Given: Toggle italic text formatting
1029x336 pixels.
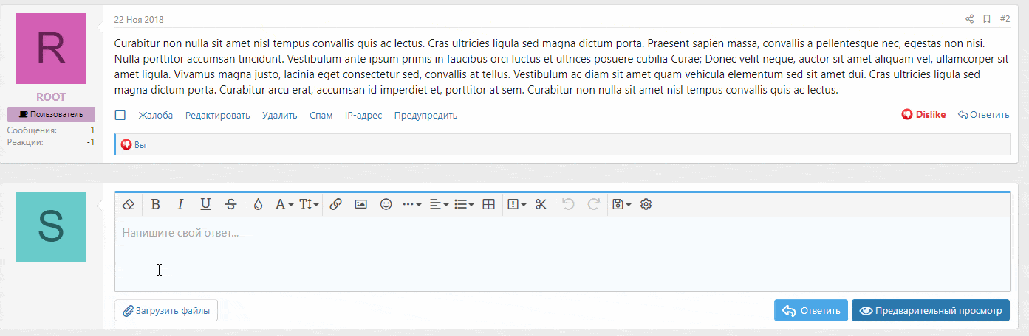Looking at the screenshot, I should coord(180,205).
